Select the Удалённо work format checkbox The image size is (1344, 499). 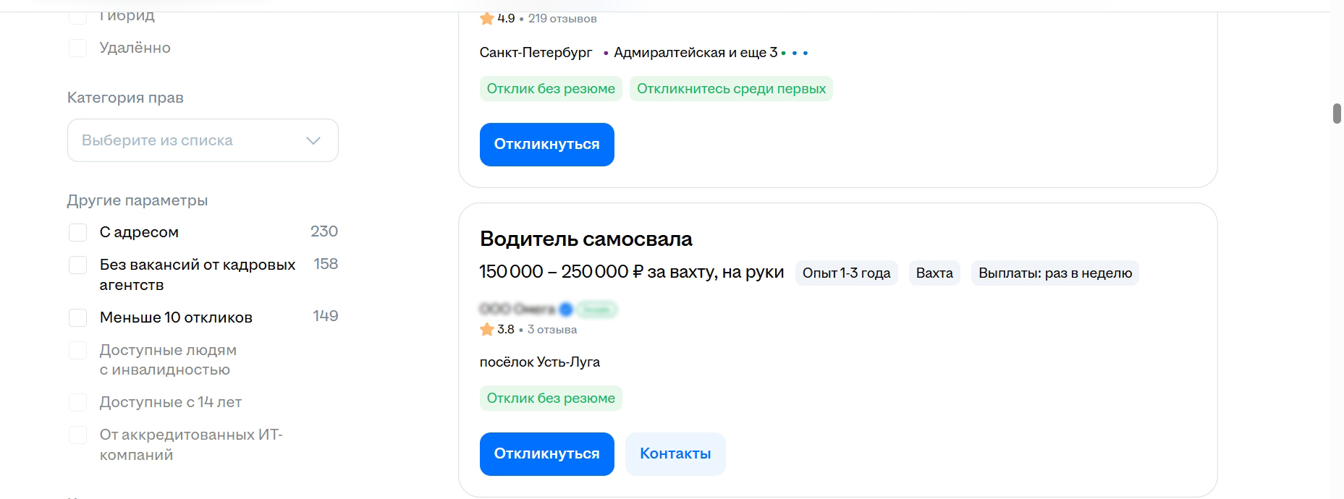(77, 48)
